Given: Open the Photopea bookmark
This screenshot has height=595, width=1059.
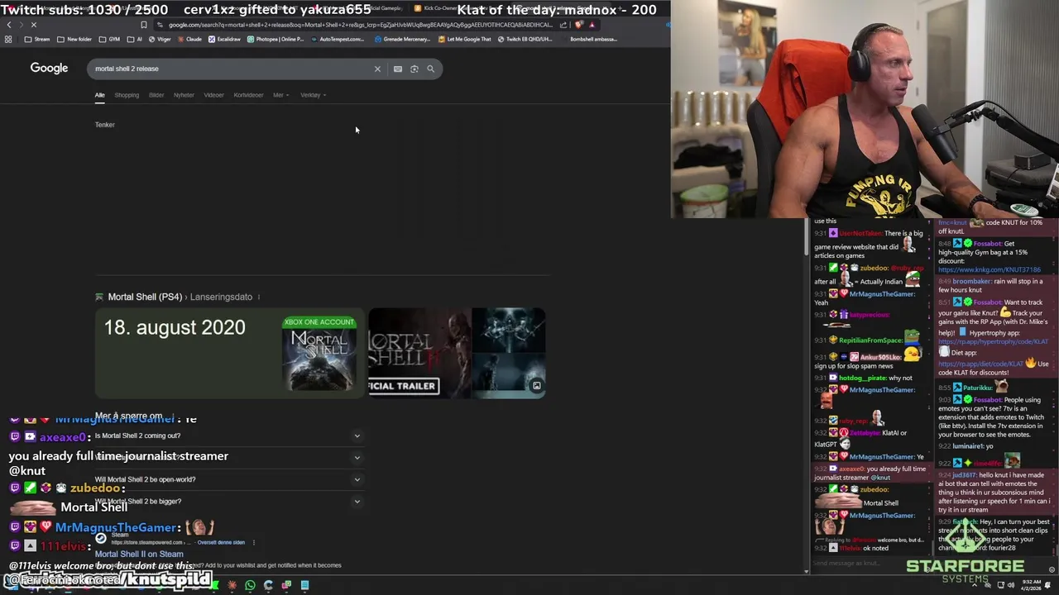Looking at the screenshot, I should 276,39.
